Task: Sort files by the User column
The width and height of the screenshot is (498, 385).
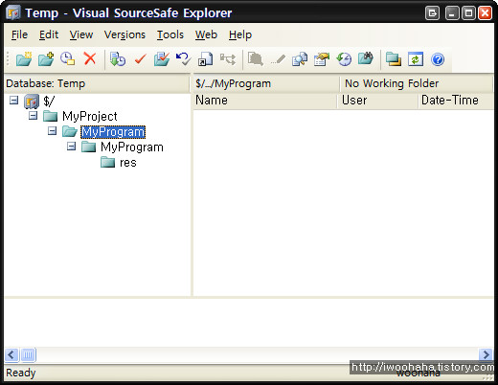Action: click(377, 101)
